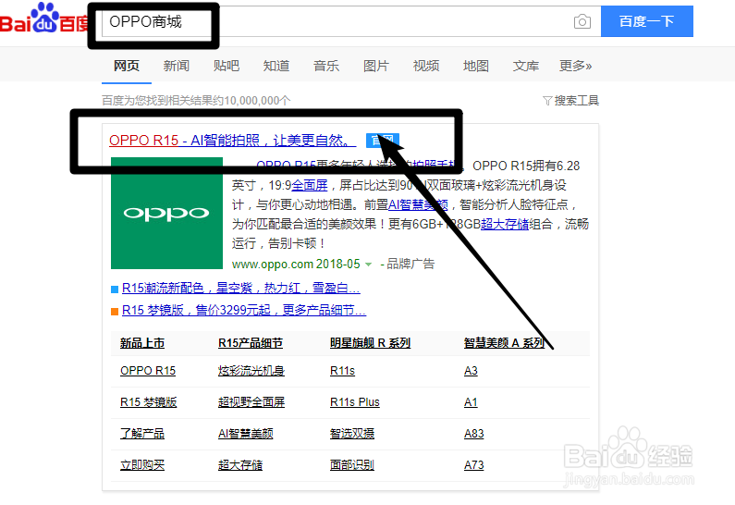
Task: Click the Baidu logo
Action: click(x=44, y=18)
